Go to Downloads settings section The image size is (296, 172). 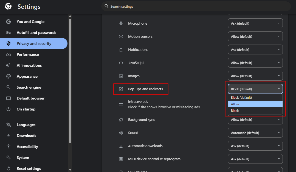click(33, 135)
